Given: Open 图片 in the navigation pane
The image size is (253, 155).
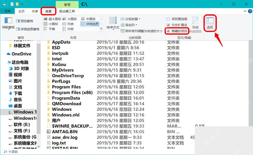Looking at the screenshot, I should [x=15, y=81].
